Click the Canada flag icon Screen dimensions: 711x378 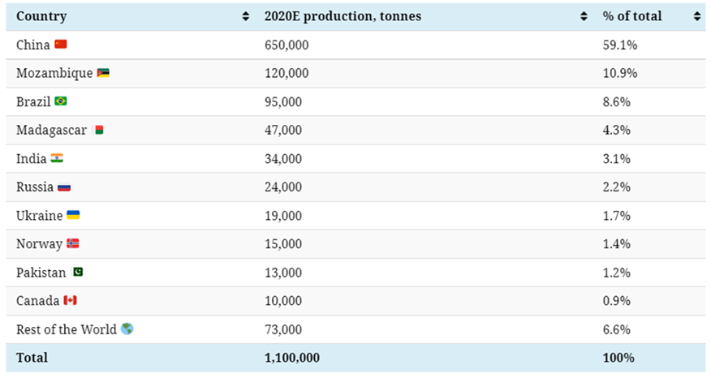[70, 301]
